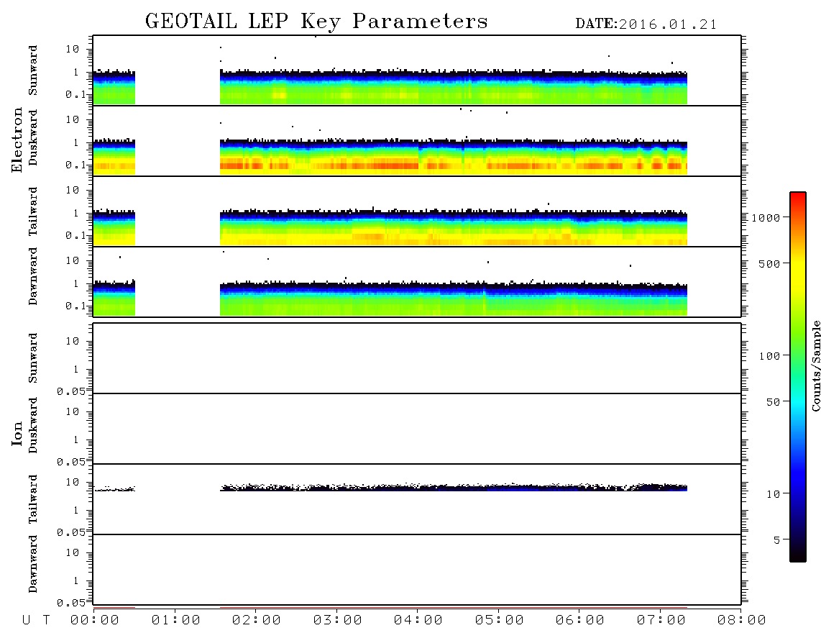Click the Ion Dawnward 0.05 axis value
This screenshot has width=821, height=633.
tap(70, 603)
